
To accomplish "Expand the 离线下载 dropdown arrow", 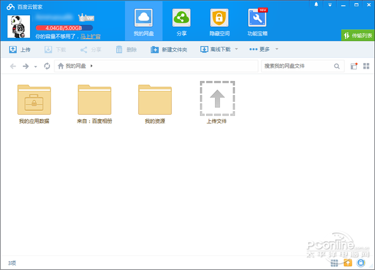I will [x=236, y=49].
